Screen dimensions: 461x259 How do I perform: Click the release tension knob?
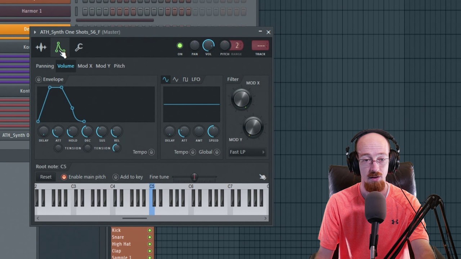[x=117, y=148]
